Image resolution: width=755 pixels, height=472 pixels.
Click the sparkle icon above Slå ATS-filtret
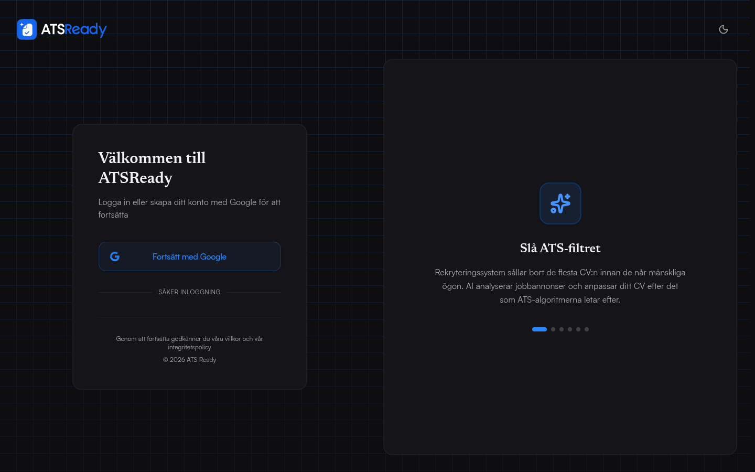pos(560,203)
